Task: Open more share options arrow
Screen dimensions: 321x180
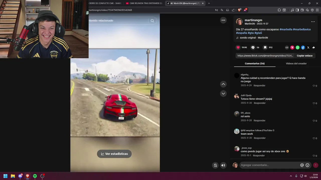Action: [313, 47]
